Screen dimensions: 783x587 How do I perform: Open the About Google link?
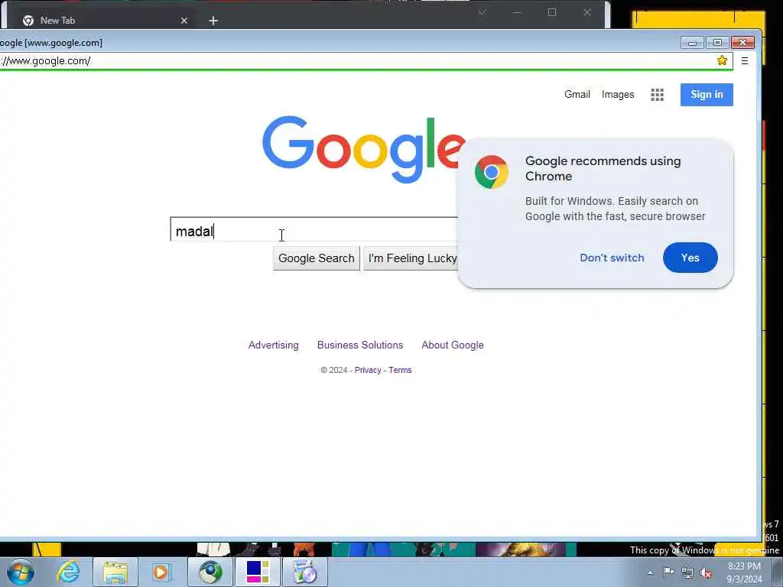tap(453, 345)
